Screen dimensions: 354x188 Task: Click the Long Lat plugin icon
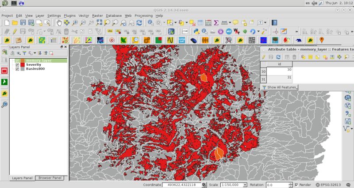[181, 40]
